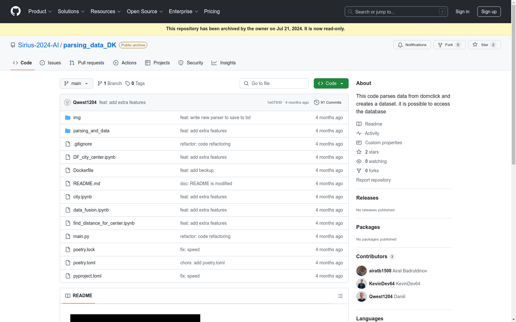
Task: Click the Go to file input
Action: 274,83
